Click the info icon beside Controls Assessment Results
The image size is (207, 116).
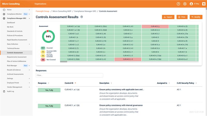coord(82,17)
